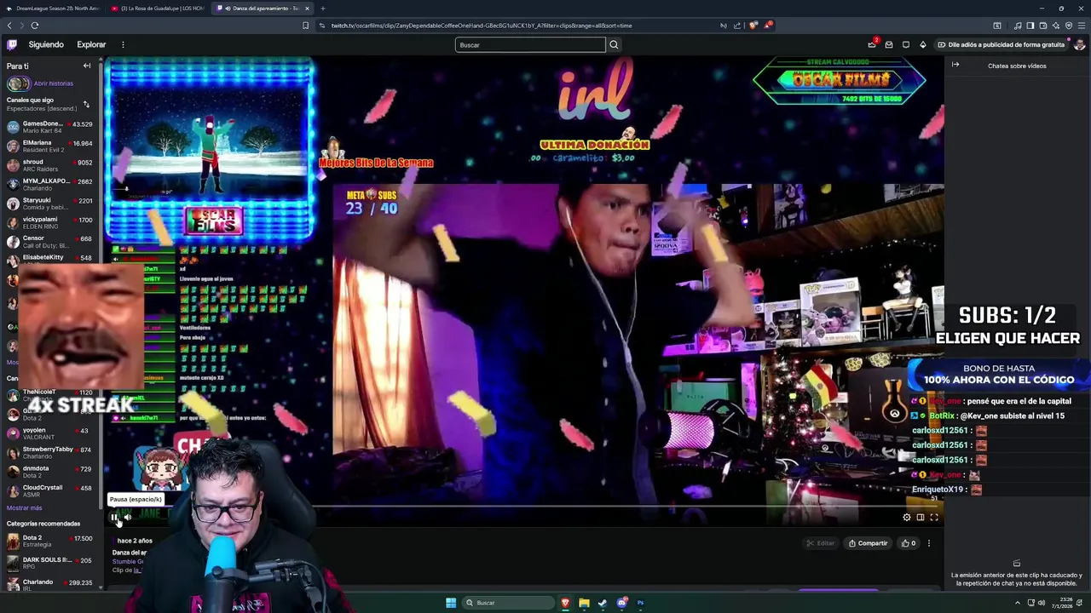This screenshot has width=1091, height=613.
Task: Open dnmdota channel in sidebar
Action: (49, 472)
